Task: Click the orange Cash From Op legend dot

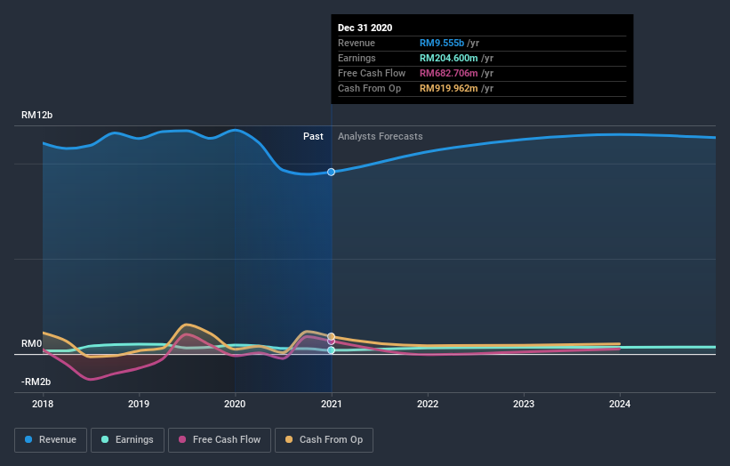Action: (289, 439)
